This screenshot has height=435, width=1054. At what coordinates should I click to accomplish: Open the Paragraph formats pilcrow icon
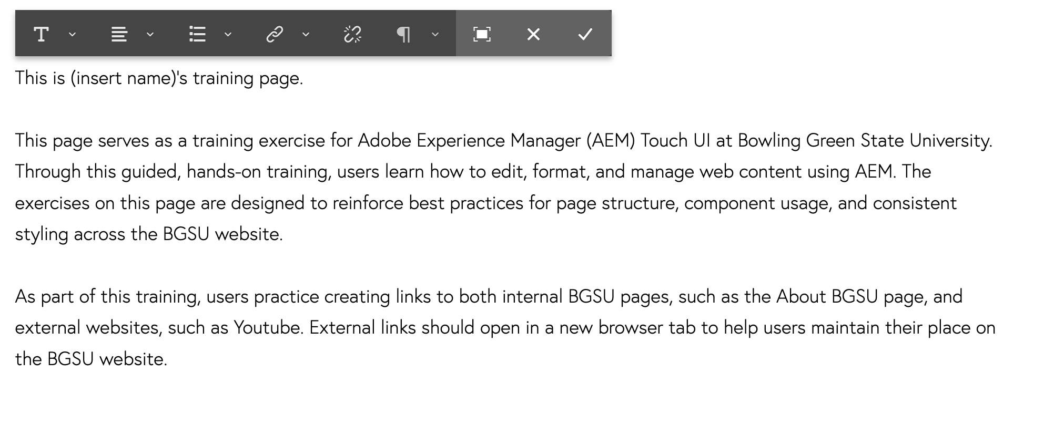pyautogui.click(x=403, y=35)
